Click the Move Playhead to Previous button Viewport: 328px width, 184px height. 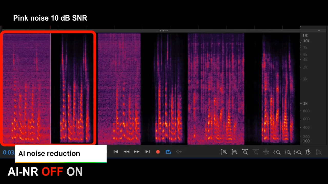(x=116, y=152)
